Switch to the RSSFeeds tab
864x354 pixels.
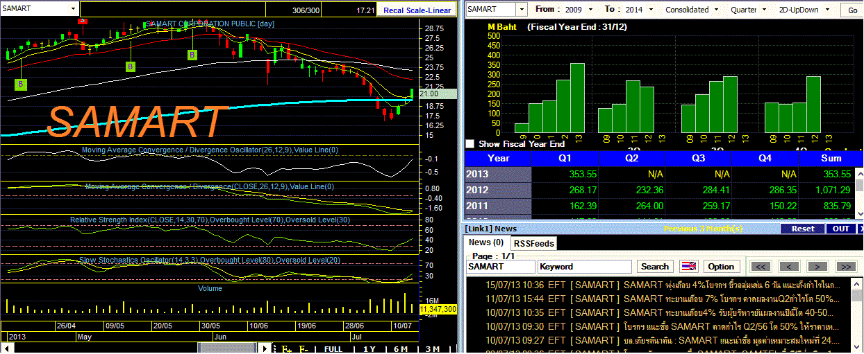coord(533,243)
